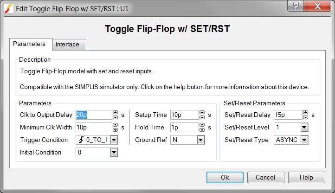Image resolution: width=335 pixels, height=193 pixels.
Task: Click the SIMetrix logo icon in title bar
Action: 8,8
